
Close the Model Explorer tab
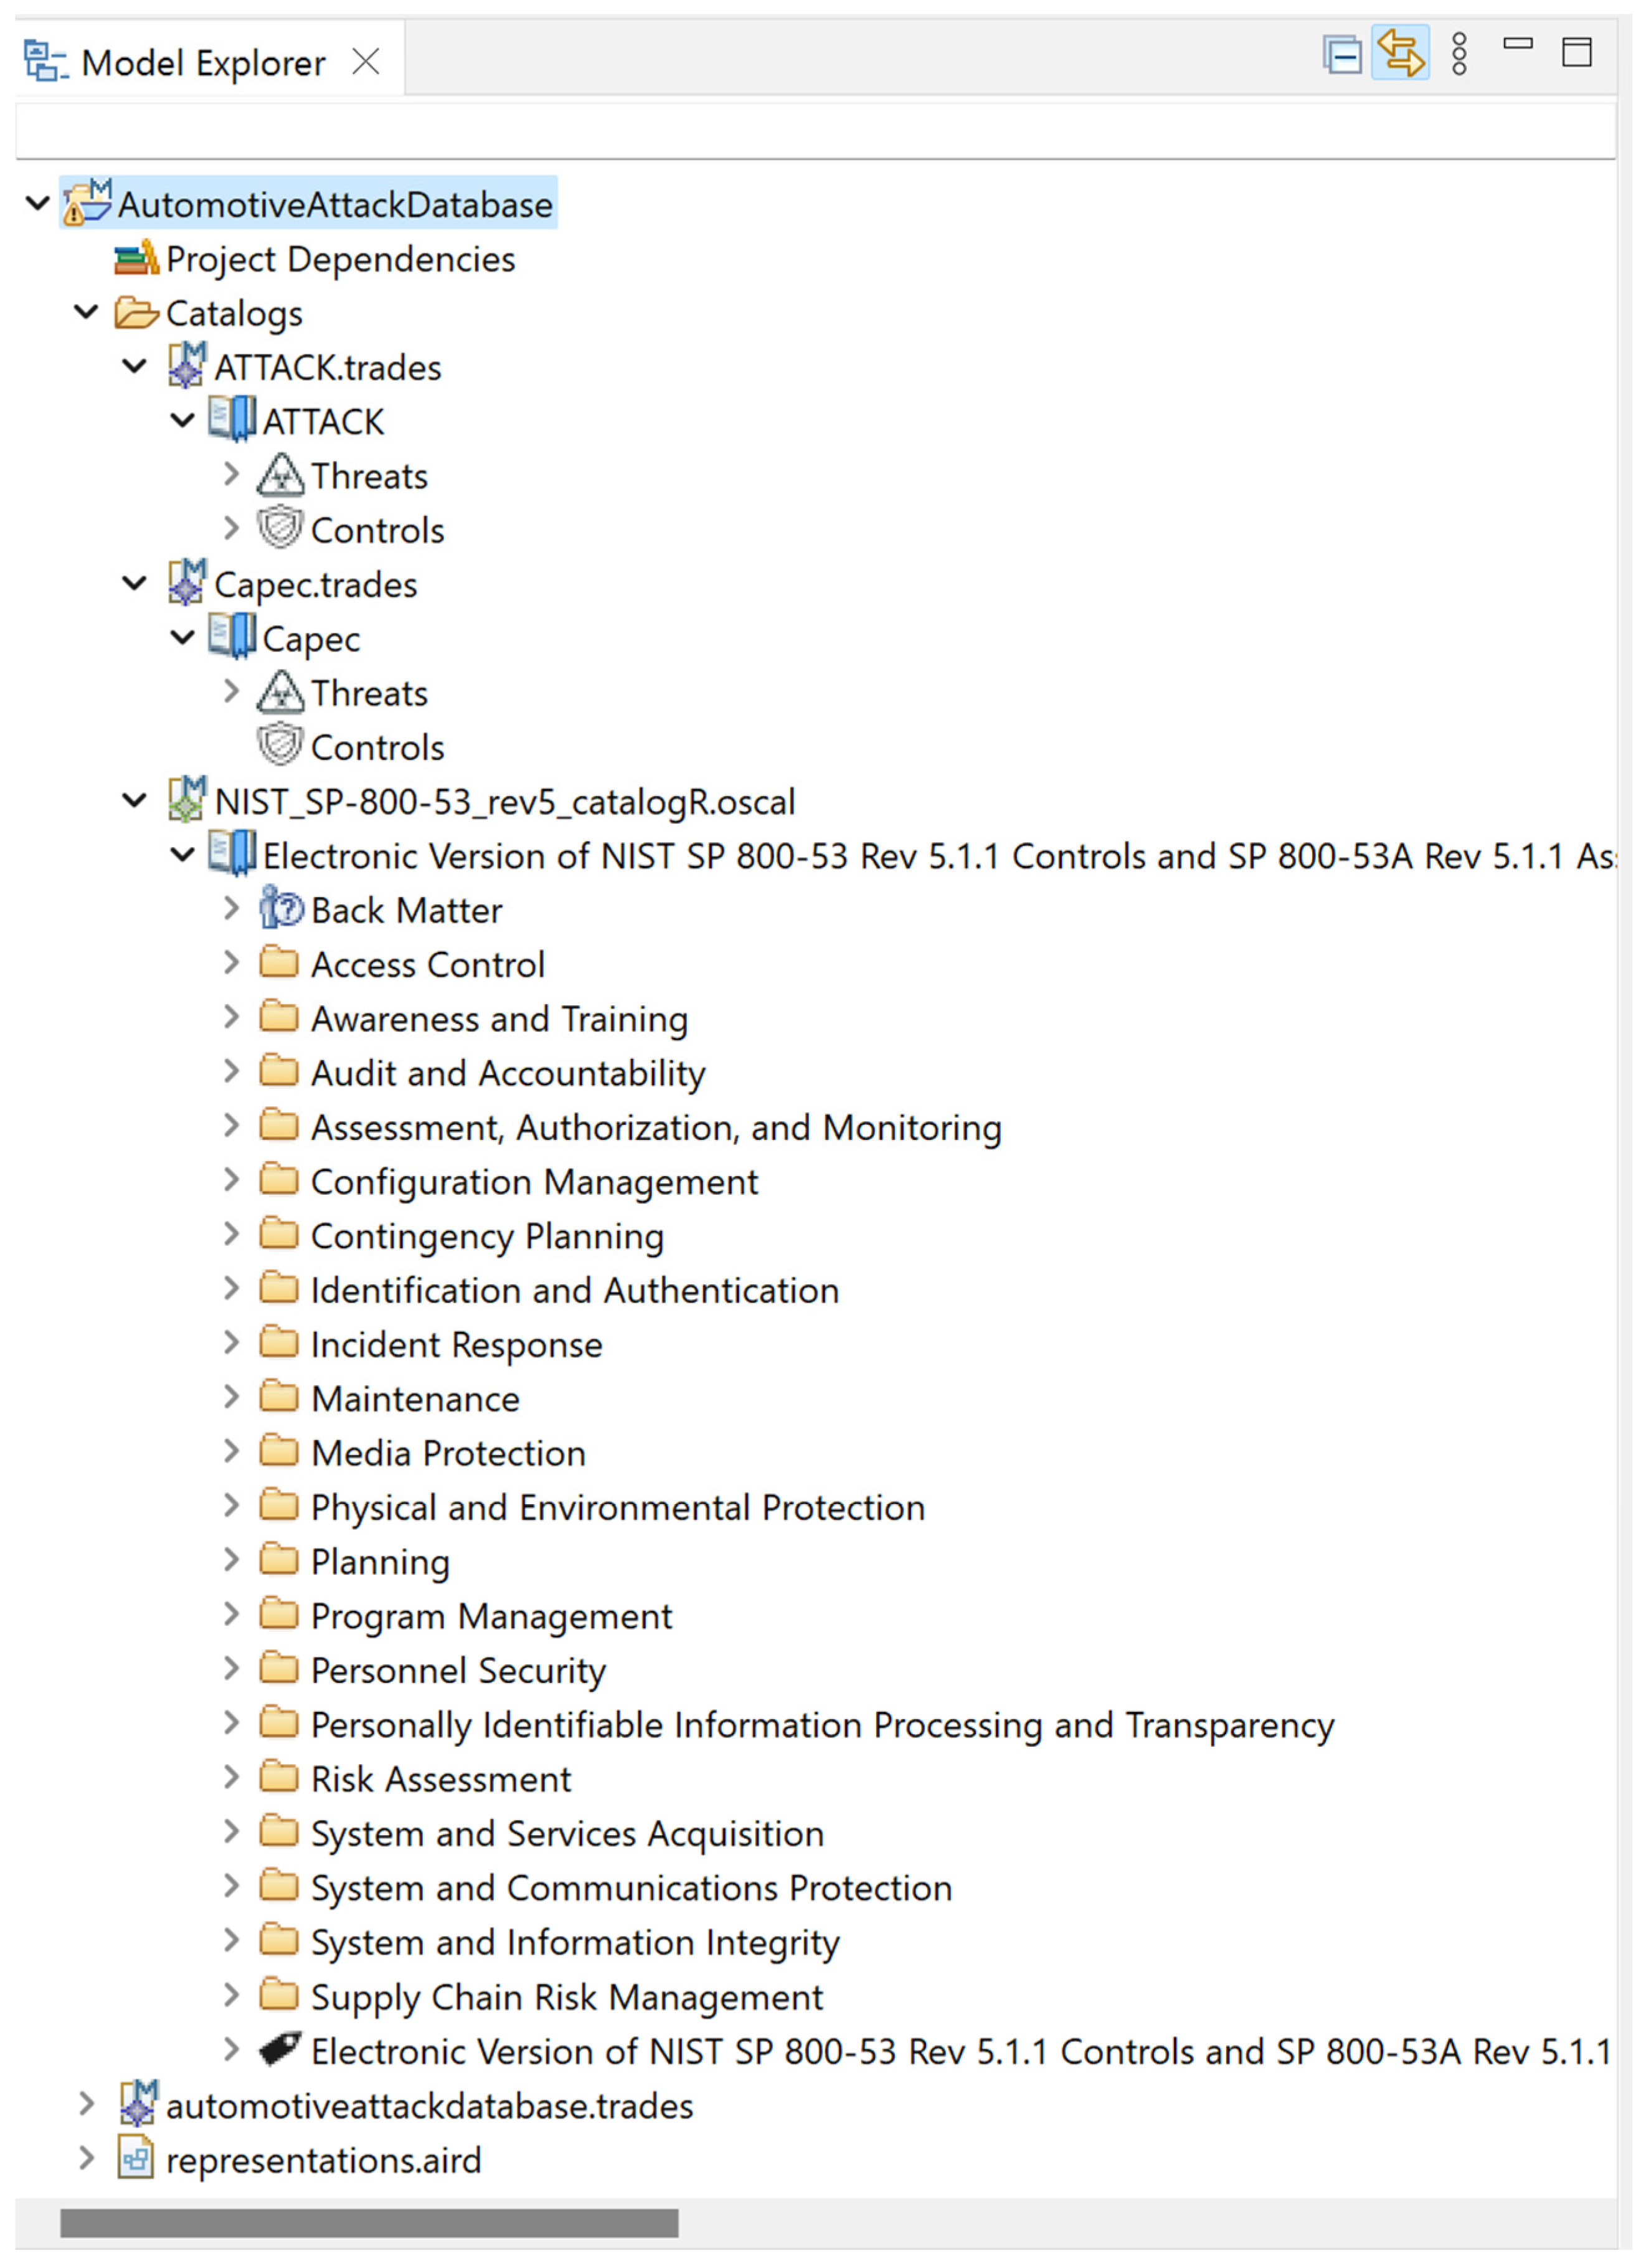(366, 63)
